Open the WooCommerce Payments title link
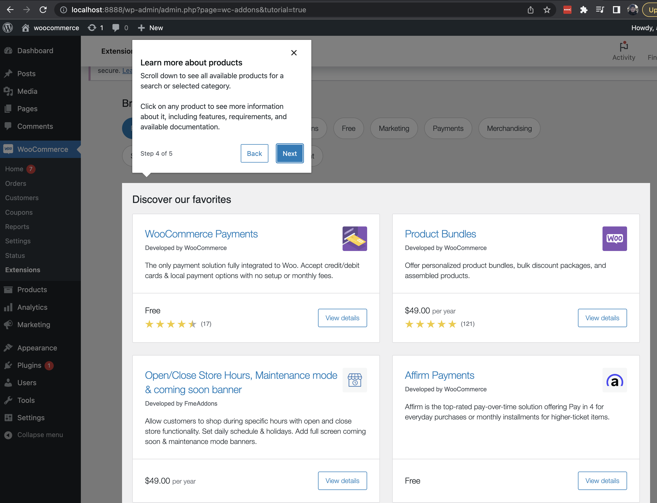The image size is (657, 503). click(x=201, y=234)
